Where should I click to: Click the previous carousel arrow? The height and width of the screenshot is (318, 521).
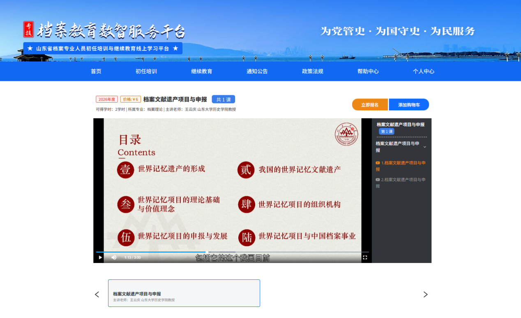point(97,294)
